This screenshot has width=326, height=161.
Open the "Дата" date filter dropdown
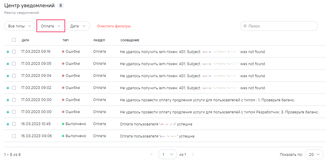[78, 26]
